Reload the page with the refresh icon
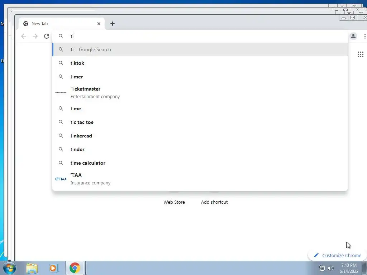The height and width of the screenshot is (275, 367). (47, 36)
